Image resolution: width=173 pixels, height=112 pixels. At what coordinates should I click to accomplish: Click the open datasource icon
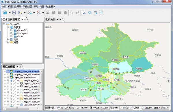point(29,13)
